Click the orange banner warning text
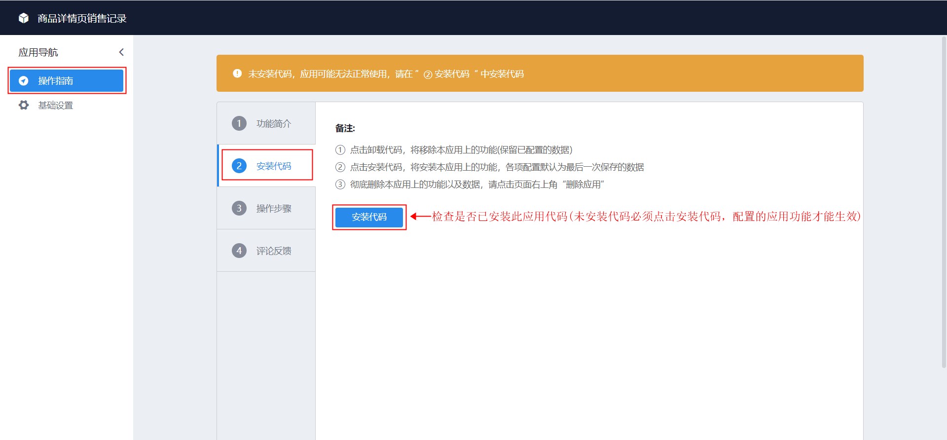 (x=386, y=74)
